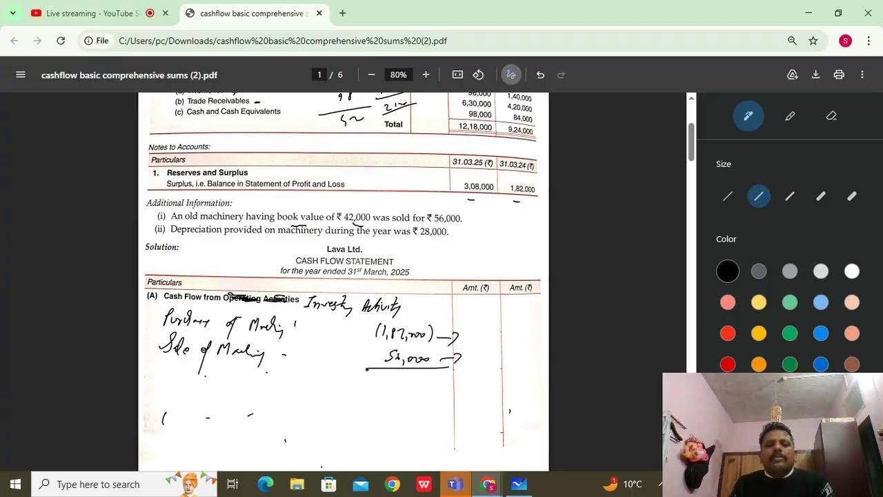
Task: Click the 10°C weather widget
Action: [623, 484]
